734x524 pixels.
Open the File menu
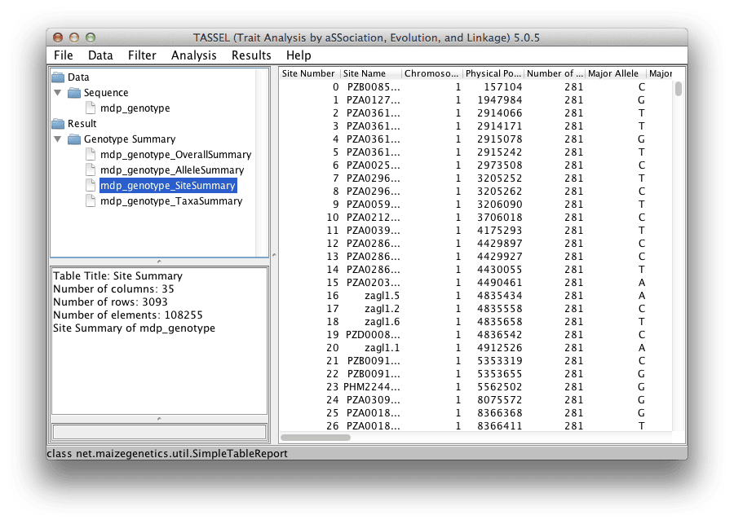63,55
